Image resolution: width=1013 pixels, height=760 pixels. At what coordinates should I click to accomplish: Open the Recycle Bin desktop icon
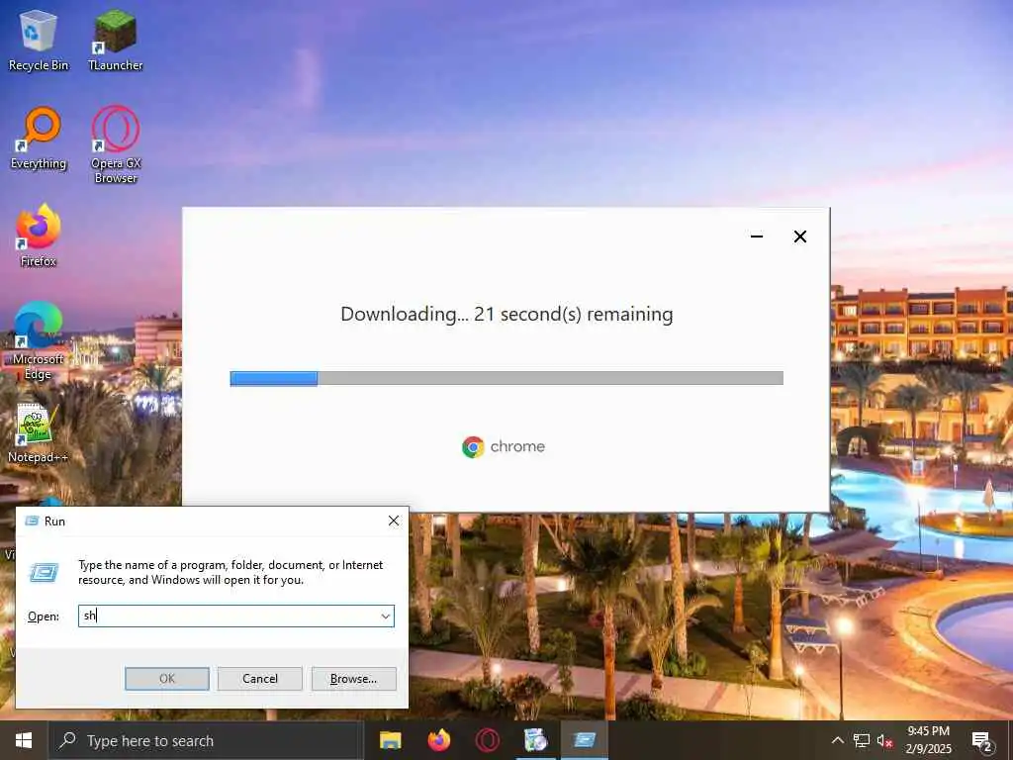tap(39, 40)
